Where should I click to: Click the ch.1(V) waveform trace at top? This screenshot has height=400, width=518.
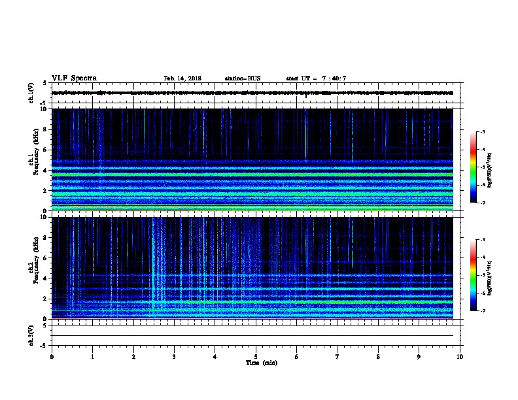pyautogui.click(x=252, y=93)
